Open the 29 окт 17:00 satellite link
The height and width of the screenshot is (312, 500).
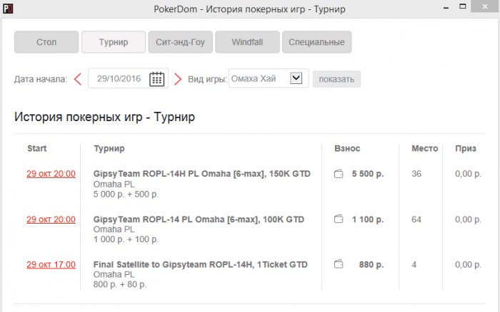(51, 264)
